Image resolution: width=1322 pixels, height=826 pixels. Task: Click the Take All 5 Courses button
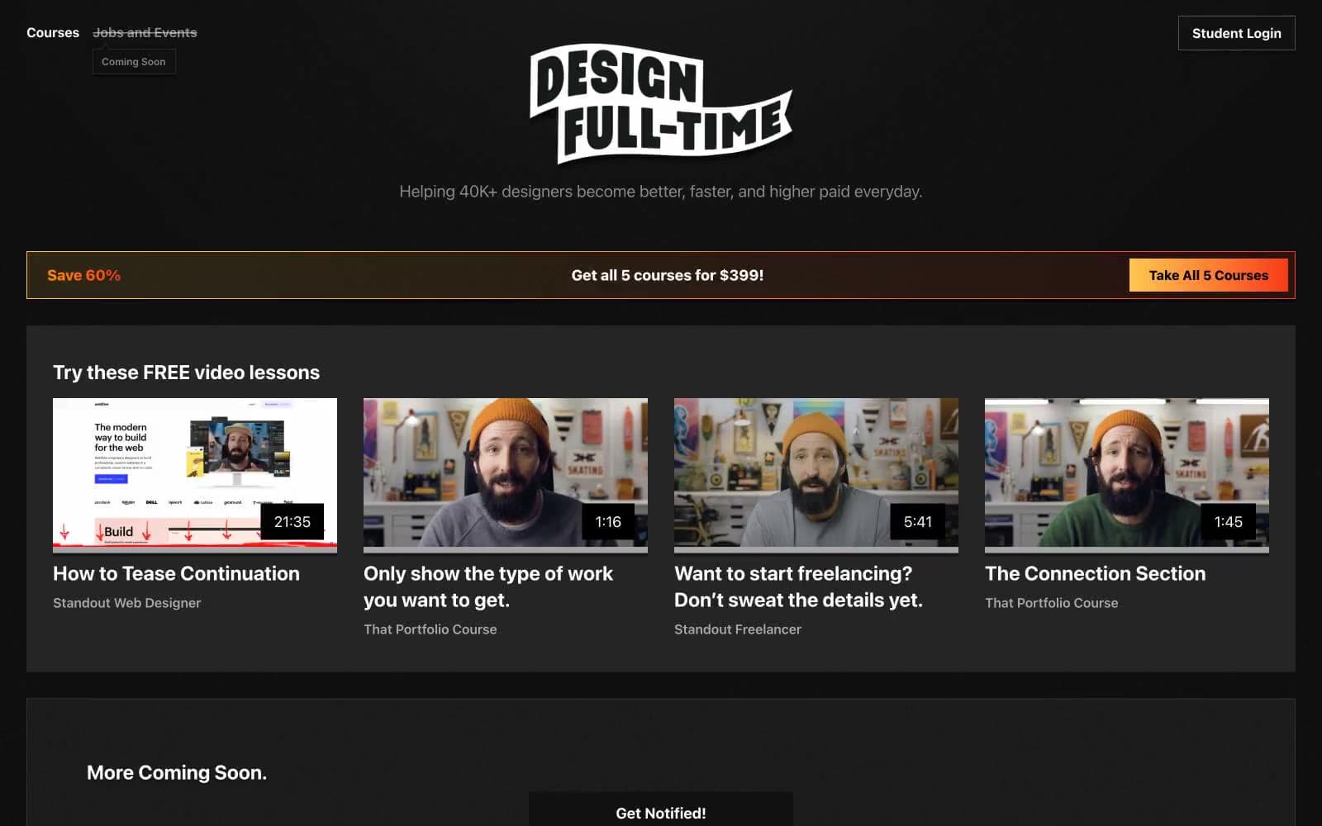pyautogui.click(x=1208, y=275)
